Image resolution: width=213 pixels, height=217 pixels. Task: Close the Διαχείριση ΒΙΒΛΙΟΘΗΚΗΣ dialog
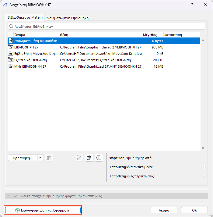206,5
